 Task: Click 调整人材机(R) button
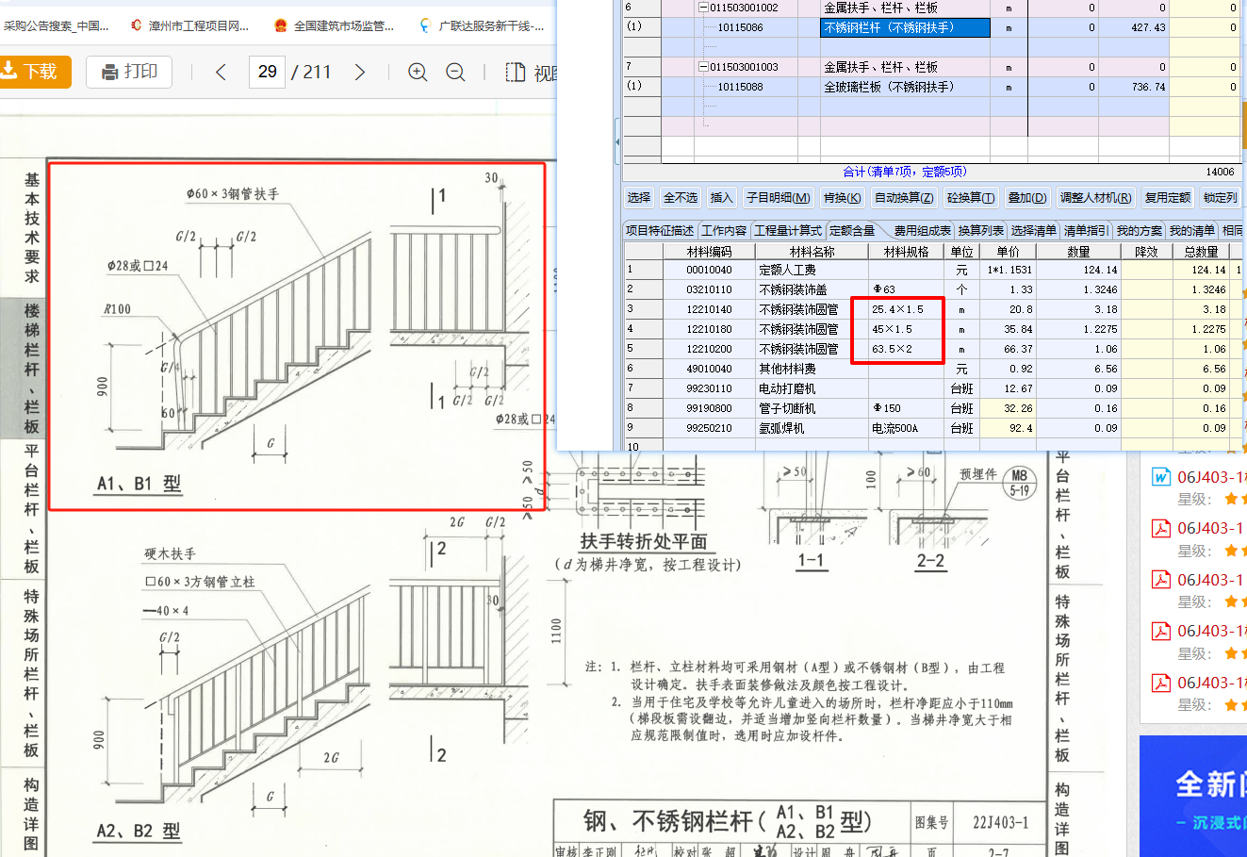coord(1095,197)
